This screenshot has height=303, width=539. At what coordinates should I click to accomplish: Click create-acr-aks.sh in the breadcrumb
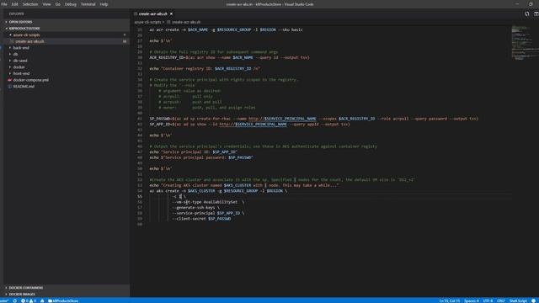click(x=186, y=22)
